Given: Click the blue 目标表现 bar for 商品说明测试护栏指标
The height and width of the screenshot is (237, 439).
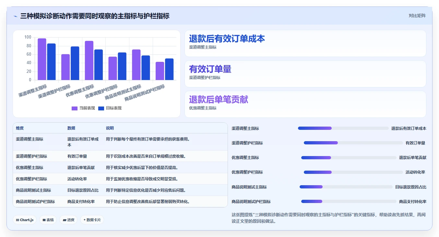Looking at the screenshot, I should coord(169,69).
